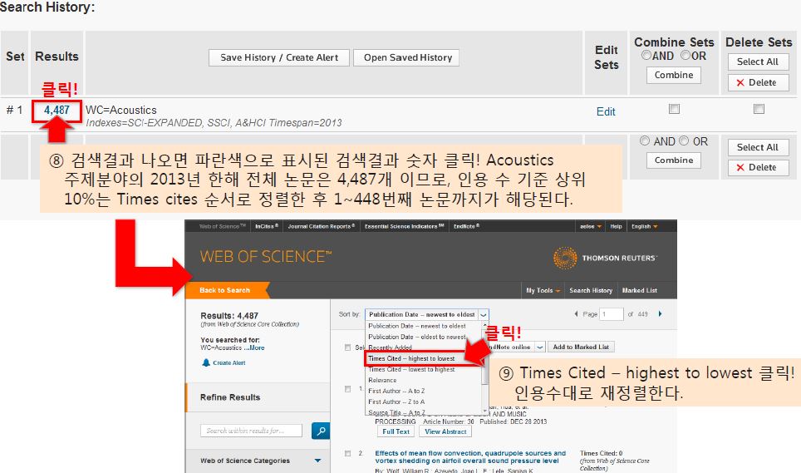This screenshot has width=801, height=473.
Task: Click the lower Combine button
Action: click(x=674, y=160)
